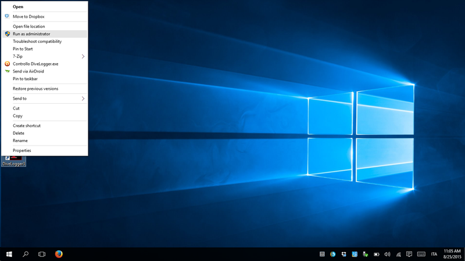Expand the Send to submenu arrow
Screen dimensions: 465x261
click(x=83, y=99)
